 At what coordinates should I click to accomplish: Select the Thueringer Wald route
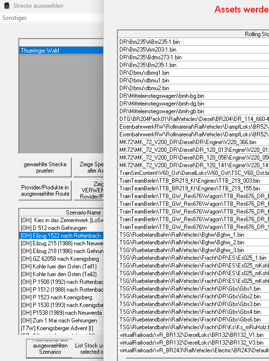coord(62,51)
